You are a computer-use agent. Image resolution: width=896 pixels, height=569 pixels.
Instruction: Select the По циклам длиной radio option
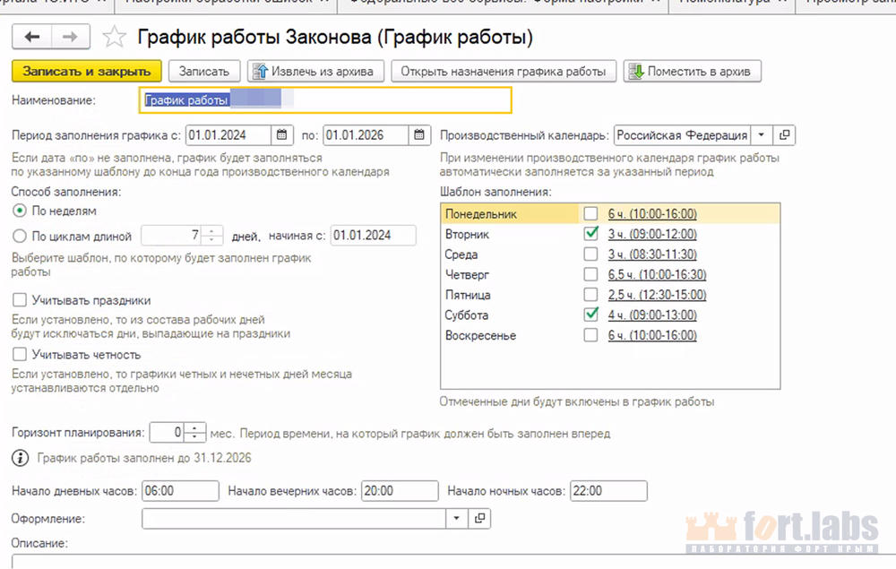coord(20,237)
